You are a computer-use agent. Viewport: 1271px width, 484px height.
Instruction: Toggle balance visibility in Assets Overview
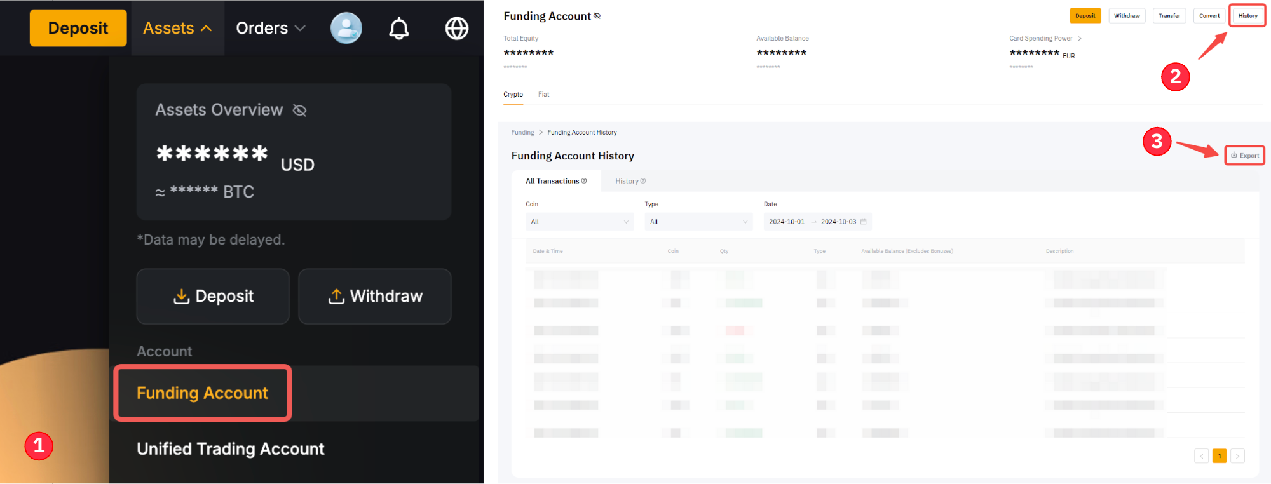pyautogui.click(x=299, y=111)
